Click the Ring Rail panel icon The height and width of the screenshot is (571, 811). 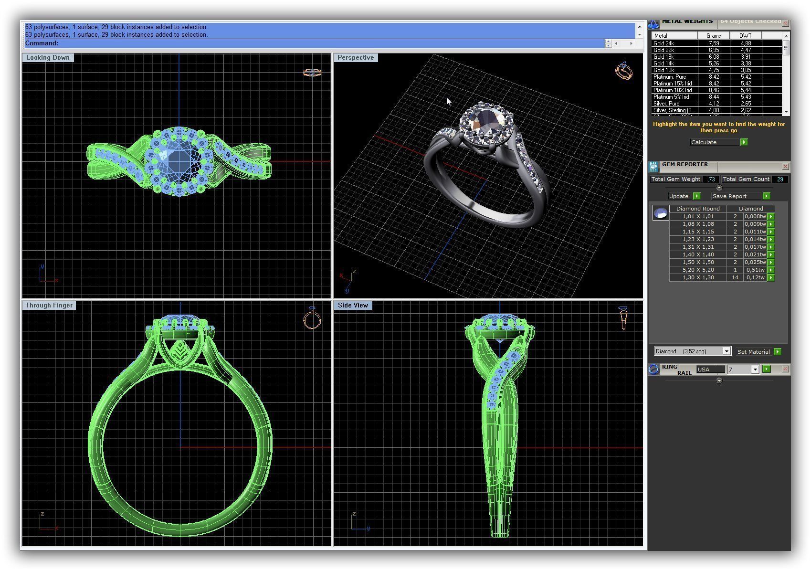[654, 369]
